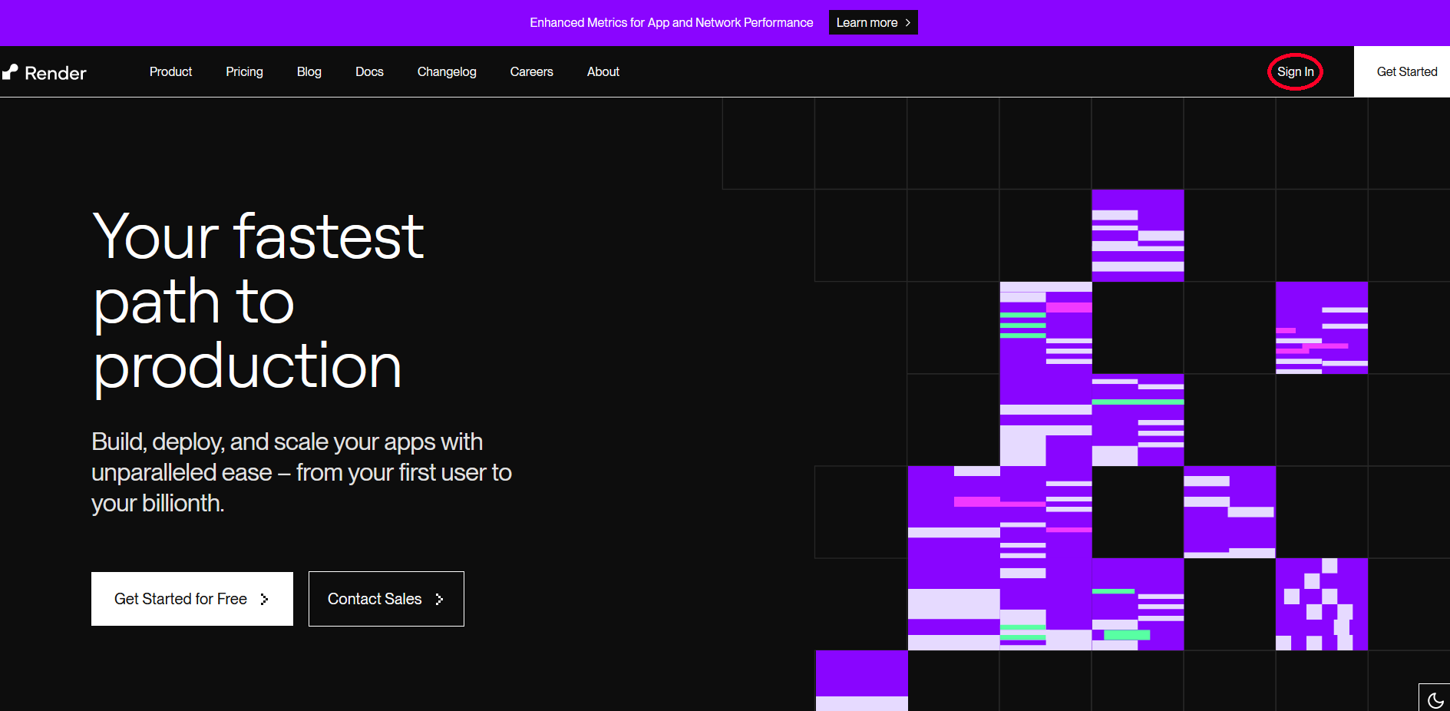The image size is (1450, 711).
Task: Toggle dark mode with the moon icon
Action: pyautogui.click(x=1435, y=699)
